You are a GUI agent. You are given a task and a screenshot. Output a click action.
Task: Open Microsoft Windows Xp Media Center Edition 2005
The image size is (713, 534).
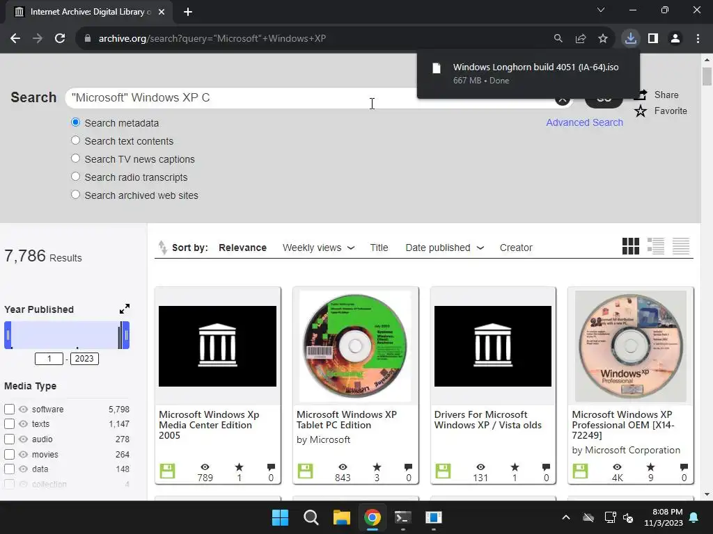pyautogui.click(x=209, y=425)
